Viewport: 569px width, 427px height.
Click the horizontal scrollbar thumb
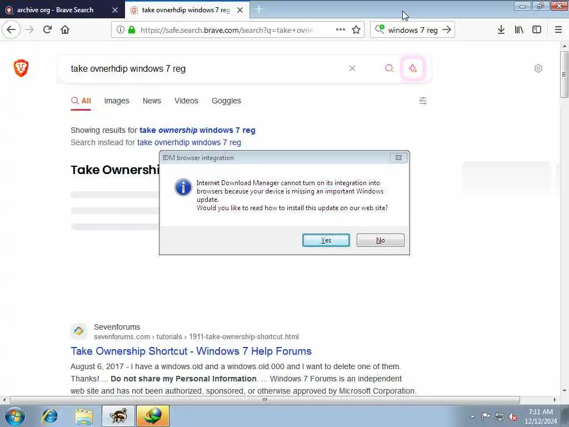click(x=265, y=400)
